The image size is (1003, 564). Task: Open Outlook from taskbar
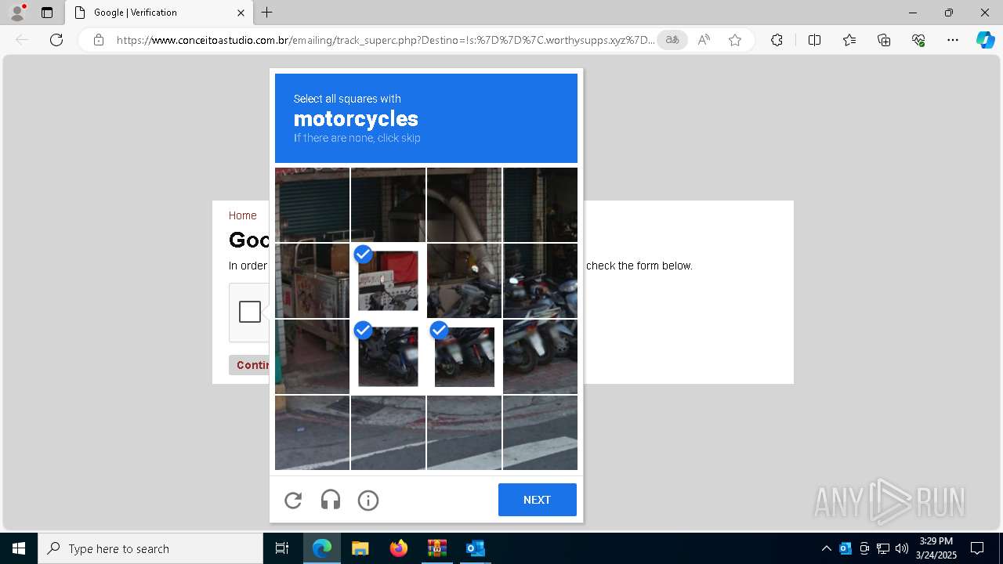(475, 548)
